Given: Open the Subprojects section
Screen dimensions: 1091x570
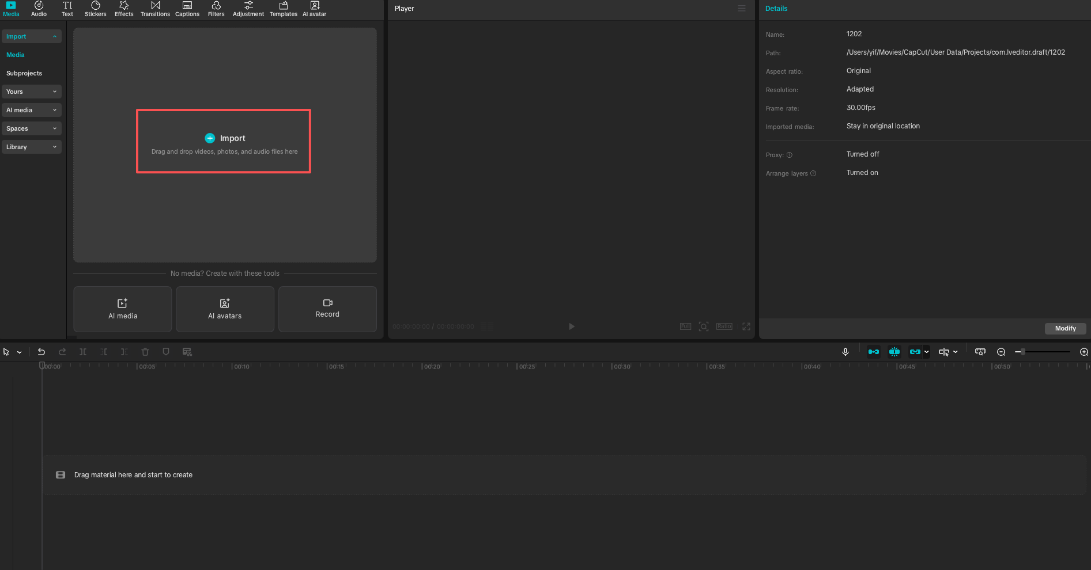Looking at the screenshot, I should point(24,73).
